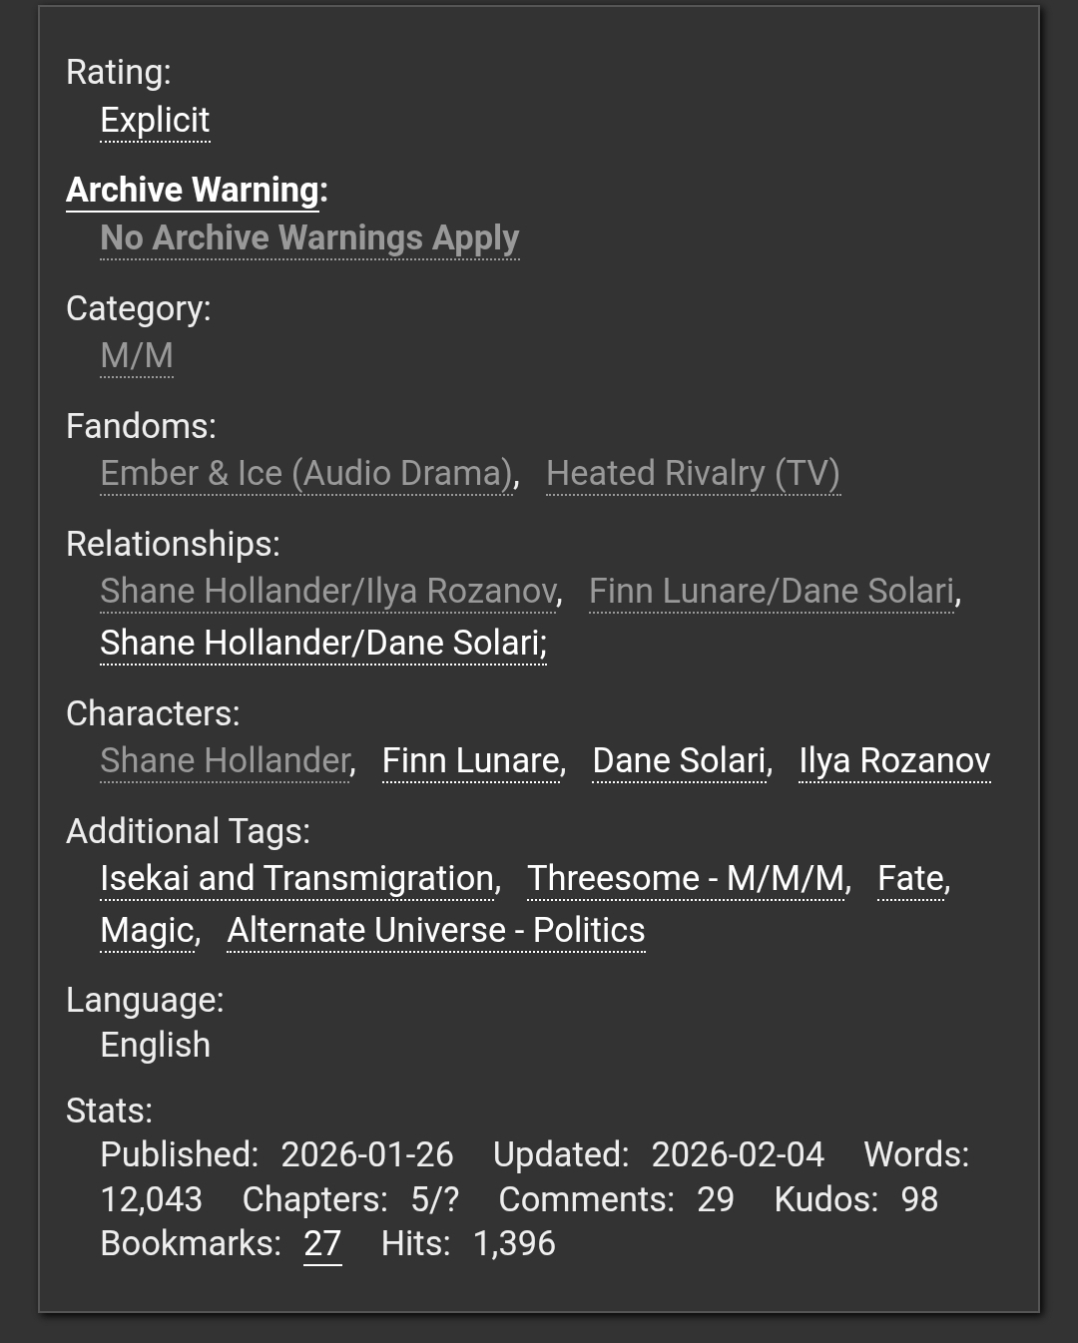Open the Heated Rivalry (TV) fandom
Screen dimensions: 1078x1343
pyautogui.click(x=693, y=474)
